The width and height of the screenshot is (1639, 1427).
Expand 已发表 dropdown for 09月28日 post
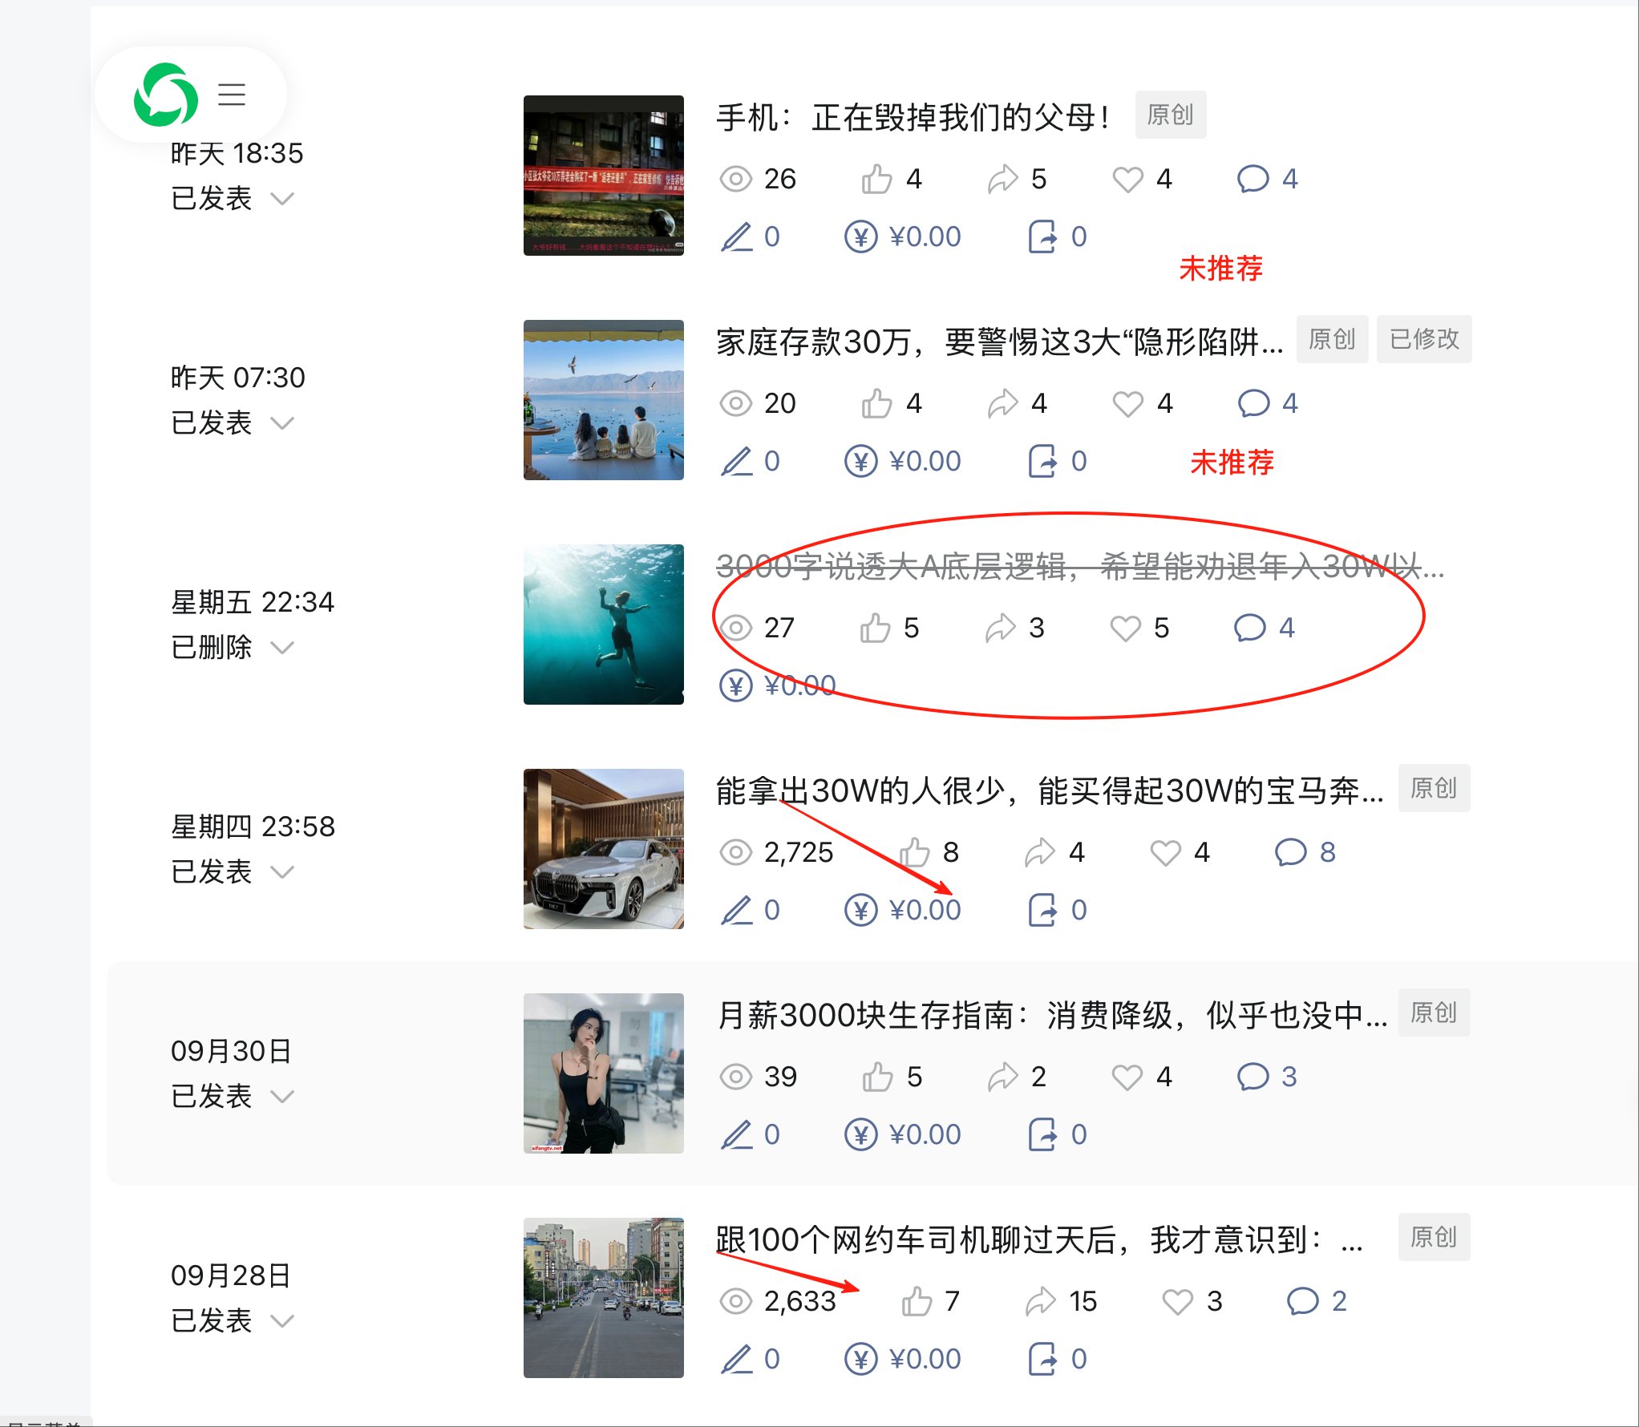[x=282, y=1320]
